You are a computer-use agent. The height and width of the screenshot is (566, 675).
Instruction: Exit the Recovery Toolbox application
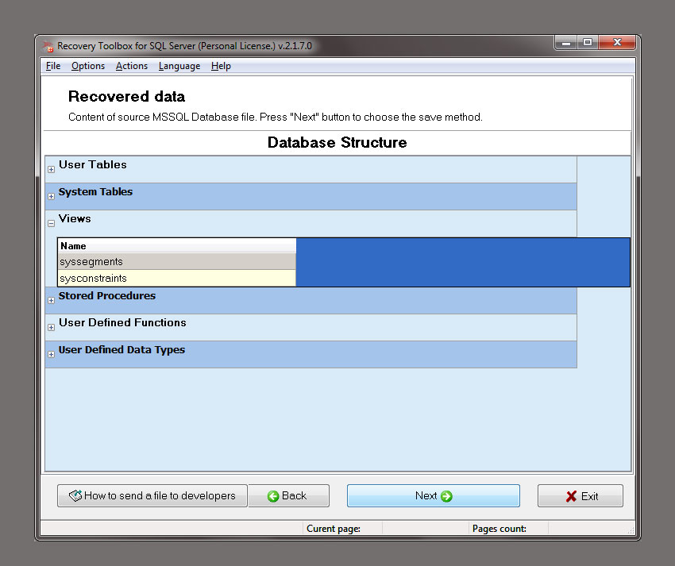click(x=580, y=496)
